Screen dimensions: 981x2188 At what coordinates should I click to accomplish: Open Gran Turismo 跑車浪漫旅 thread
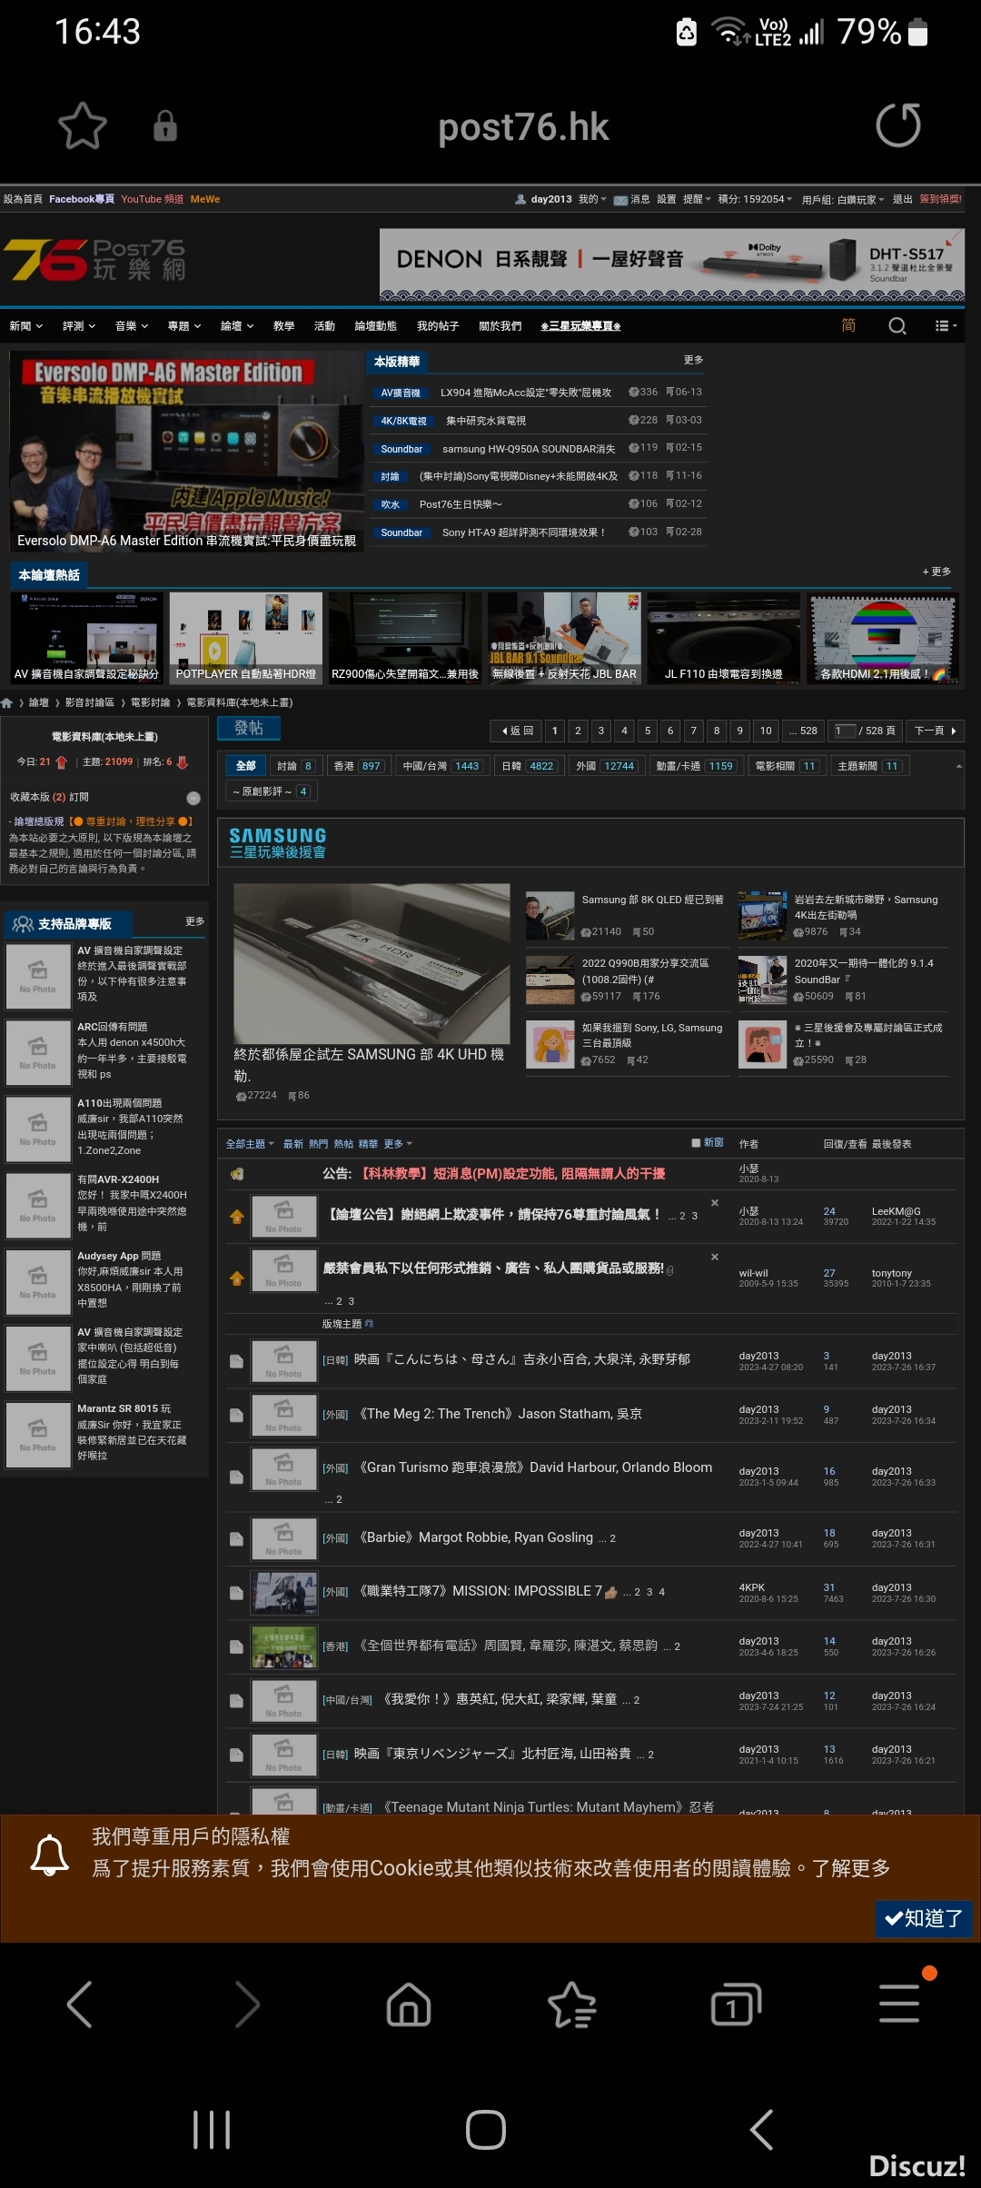click(x=536, y=1467)
